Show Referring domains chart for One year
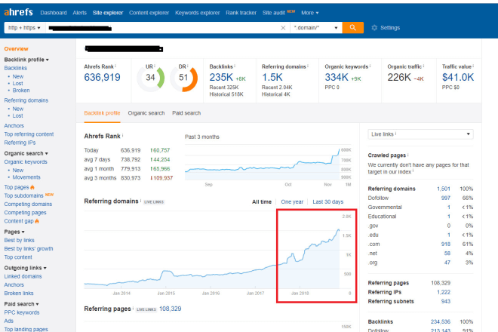Screen dimensions: 498x332 pyautogui.click(x=292, y=201)
